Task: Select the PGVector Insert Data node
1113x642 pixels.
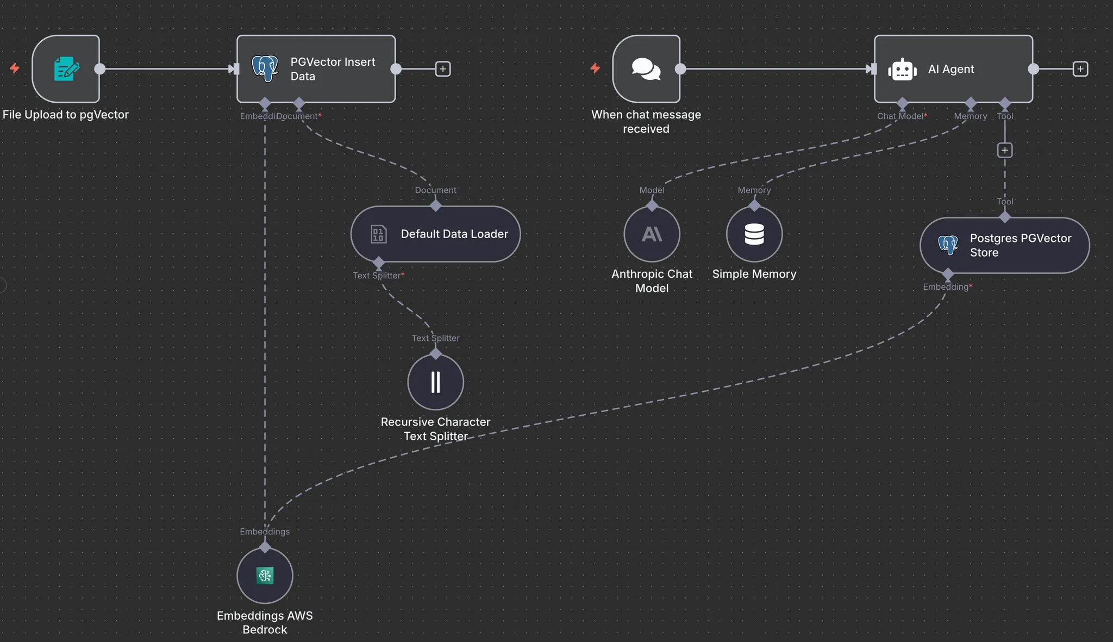Action: tap(316, 69)
